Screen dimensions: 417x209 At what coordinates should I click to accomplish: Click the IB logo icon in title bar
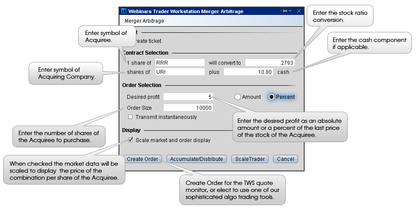pyautogui.click(x=124, y=11)
